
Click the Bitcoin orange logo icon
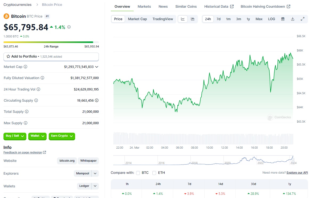tap(6, 16)
